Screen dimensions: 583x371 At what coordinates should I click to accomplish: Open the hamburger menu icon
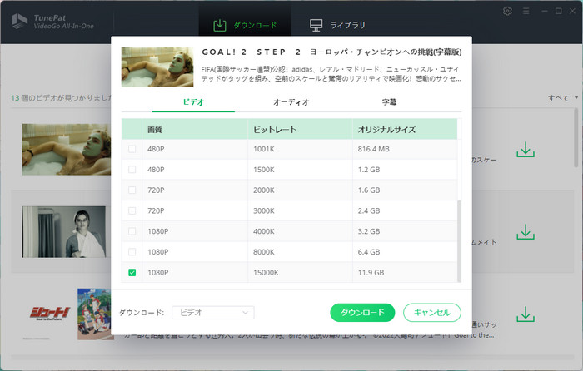tap(526, 11)
